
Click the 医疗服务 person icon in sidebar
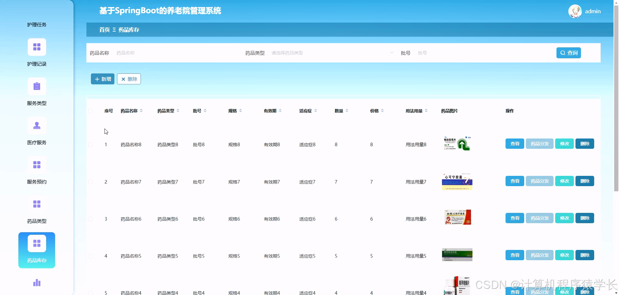click(x=37, y=126)
